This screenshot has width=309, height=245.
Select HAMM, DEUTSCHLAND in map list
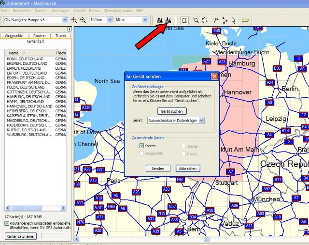tap(26, 101)
